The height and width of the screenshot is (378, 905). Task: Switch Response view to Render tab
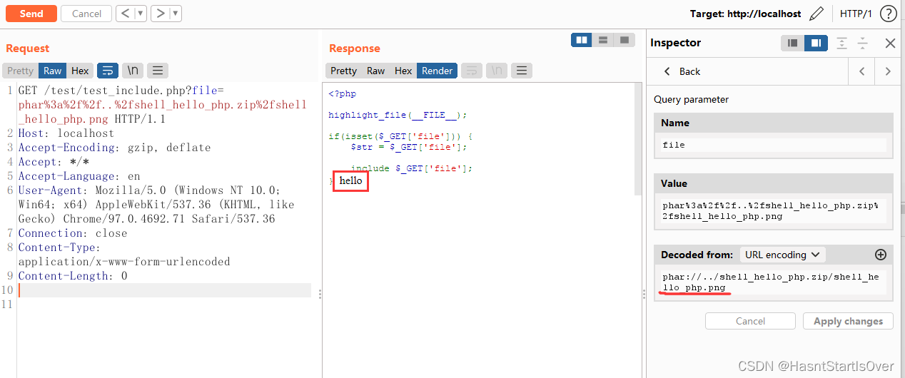pos(437,71)
